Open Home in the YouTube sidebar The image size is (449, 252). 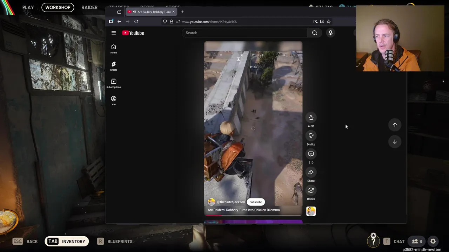[114, 49]
